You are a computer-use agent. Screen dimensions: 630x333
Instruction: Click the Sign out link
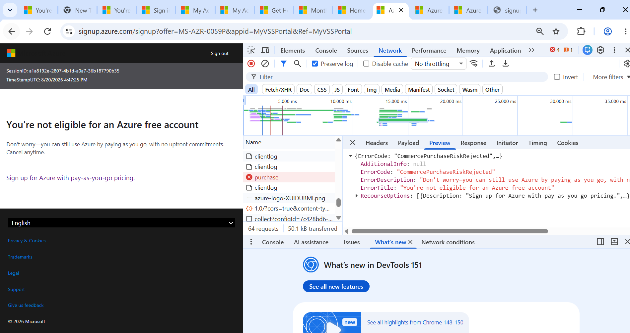220,53
